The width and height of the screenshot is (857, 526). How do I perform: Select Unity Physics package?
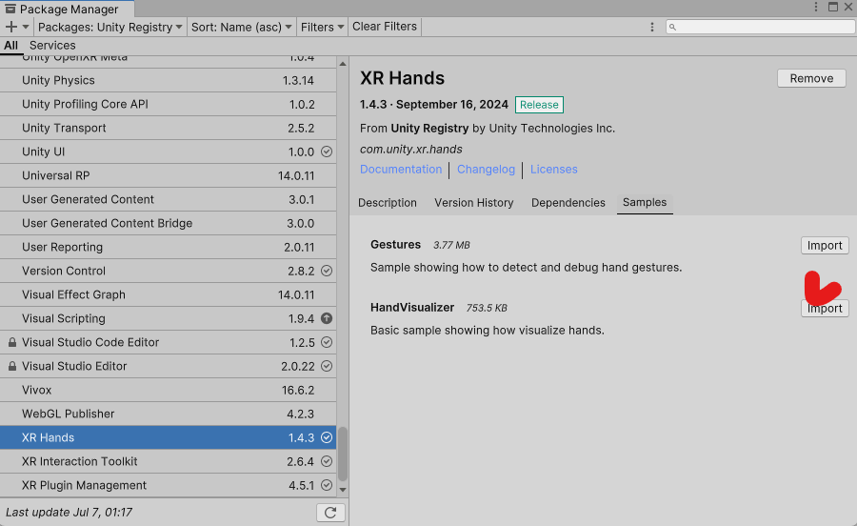pyautogui.click(x=168, y=80)
